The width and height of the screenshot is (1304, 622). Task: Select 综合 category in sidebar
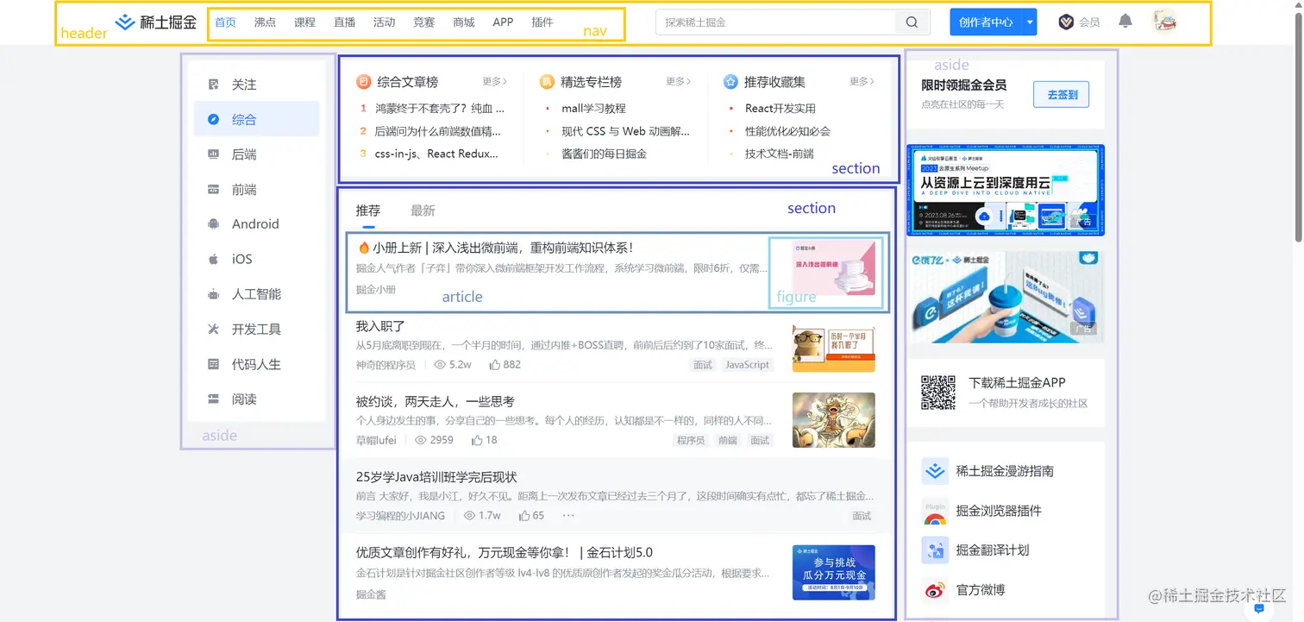pyautogui.click(x=257, y=119)
